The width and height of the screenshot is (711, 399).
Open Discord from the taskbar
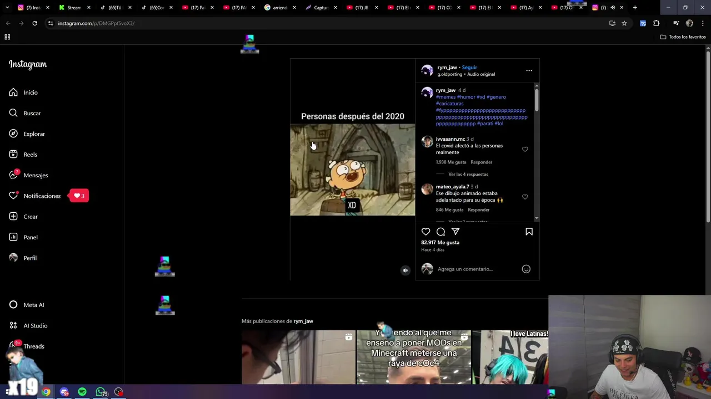pos(64,392)
